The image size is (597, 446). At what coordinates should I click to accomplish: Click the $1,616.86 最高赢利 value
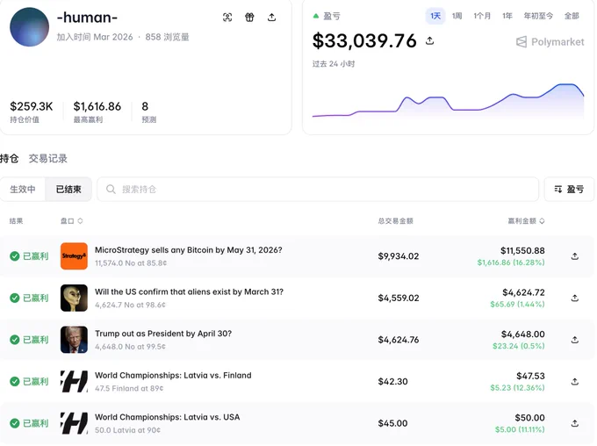(x=97, y=106)
